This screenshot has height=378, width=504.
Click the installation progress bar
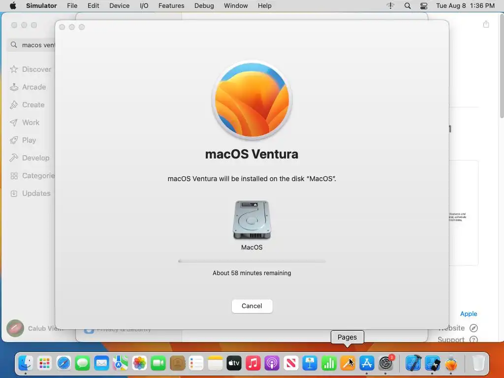pos(252,261)
